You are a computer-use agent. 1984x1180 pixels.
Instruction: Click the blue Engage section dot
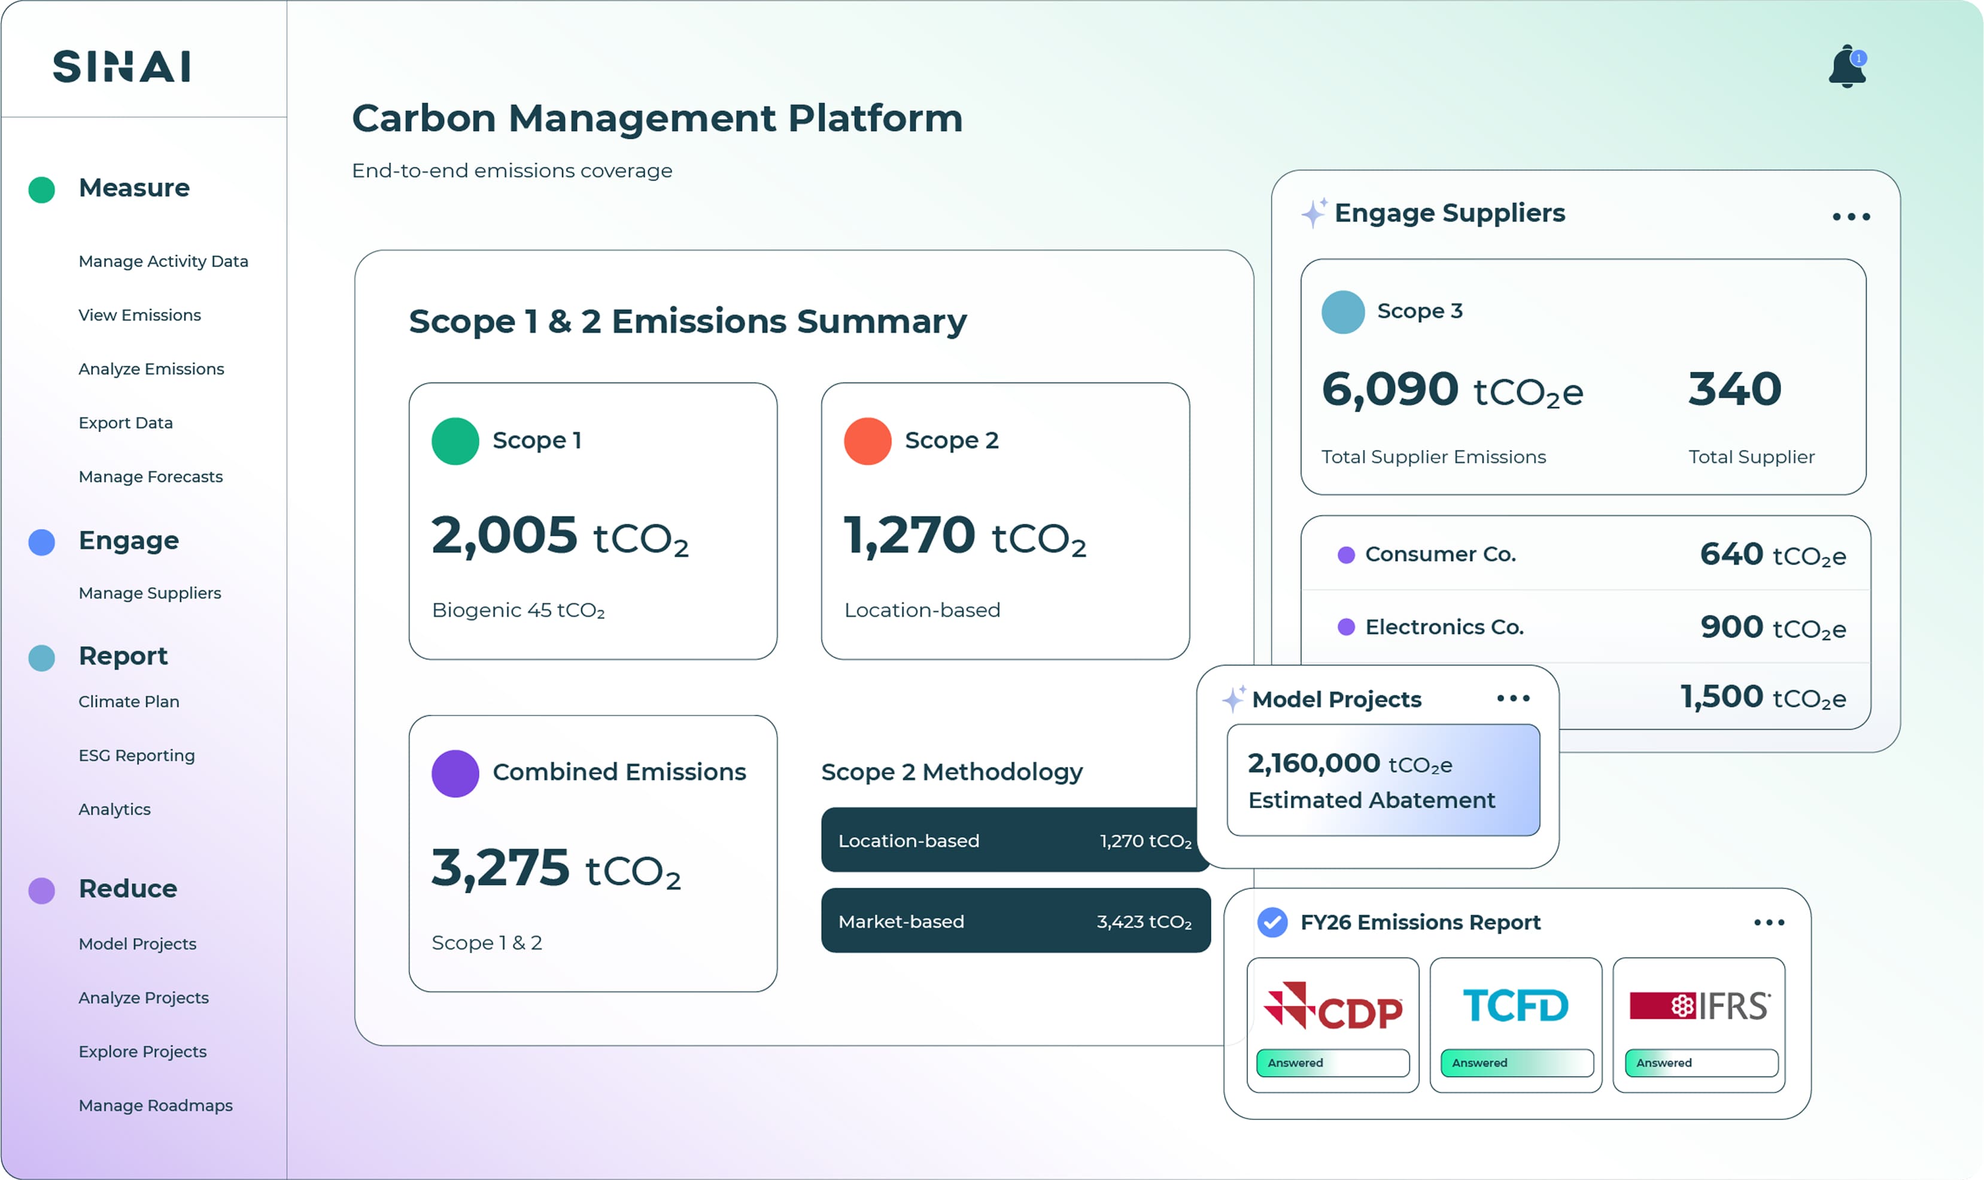coord(41,542)
